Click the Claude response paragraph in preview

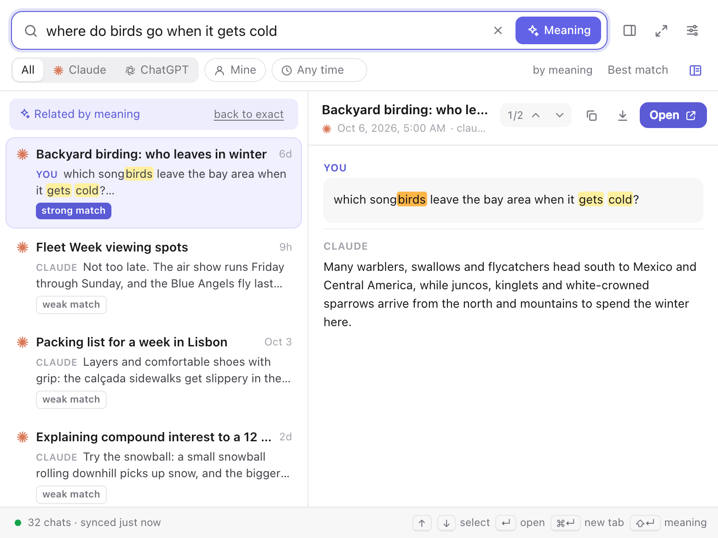pyautogui.click(x=510, y=294)
